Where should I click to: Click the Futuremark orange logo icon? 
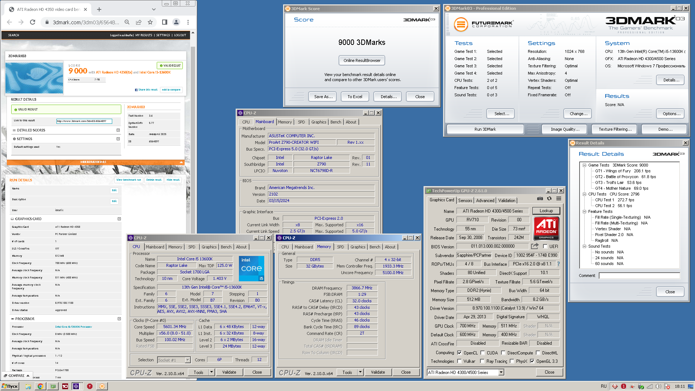(461, 25)
